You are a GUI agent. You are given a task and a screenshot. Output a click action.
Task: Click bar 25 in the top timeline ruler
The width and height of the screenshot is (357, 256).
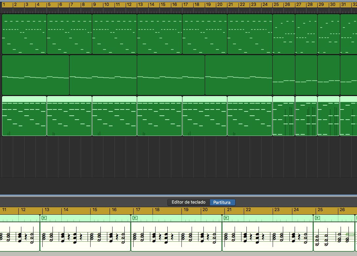(x=276, y=4)
